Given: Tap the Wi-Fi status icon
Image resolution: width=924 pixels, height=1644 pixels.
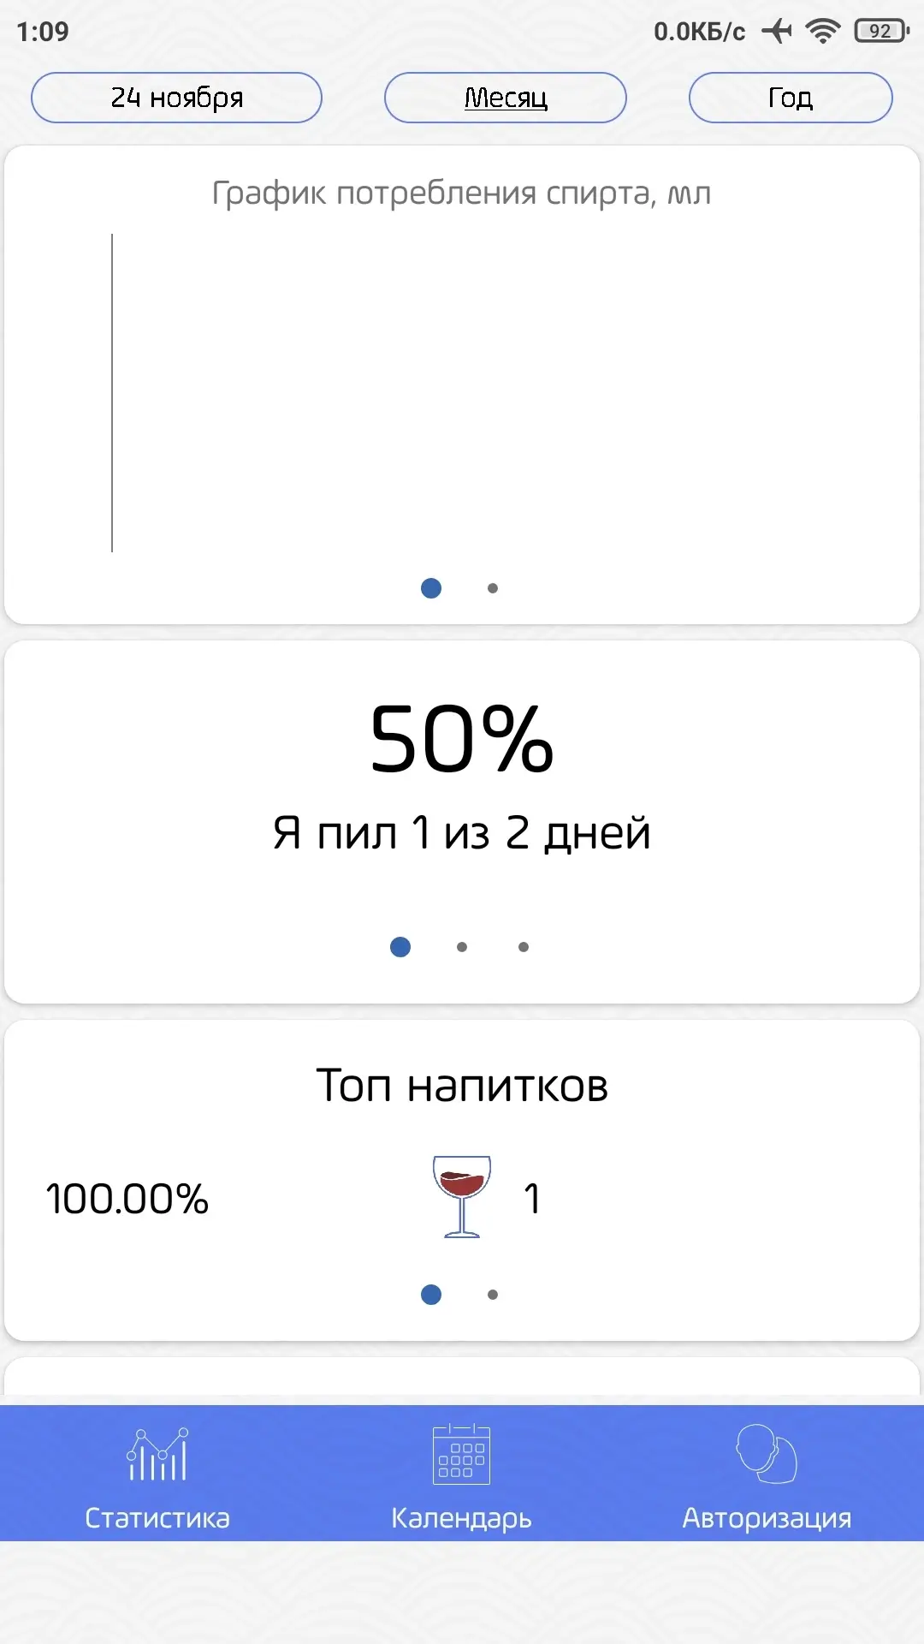Looking at the screenshot, I should (823, 32).
